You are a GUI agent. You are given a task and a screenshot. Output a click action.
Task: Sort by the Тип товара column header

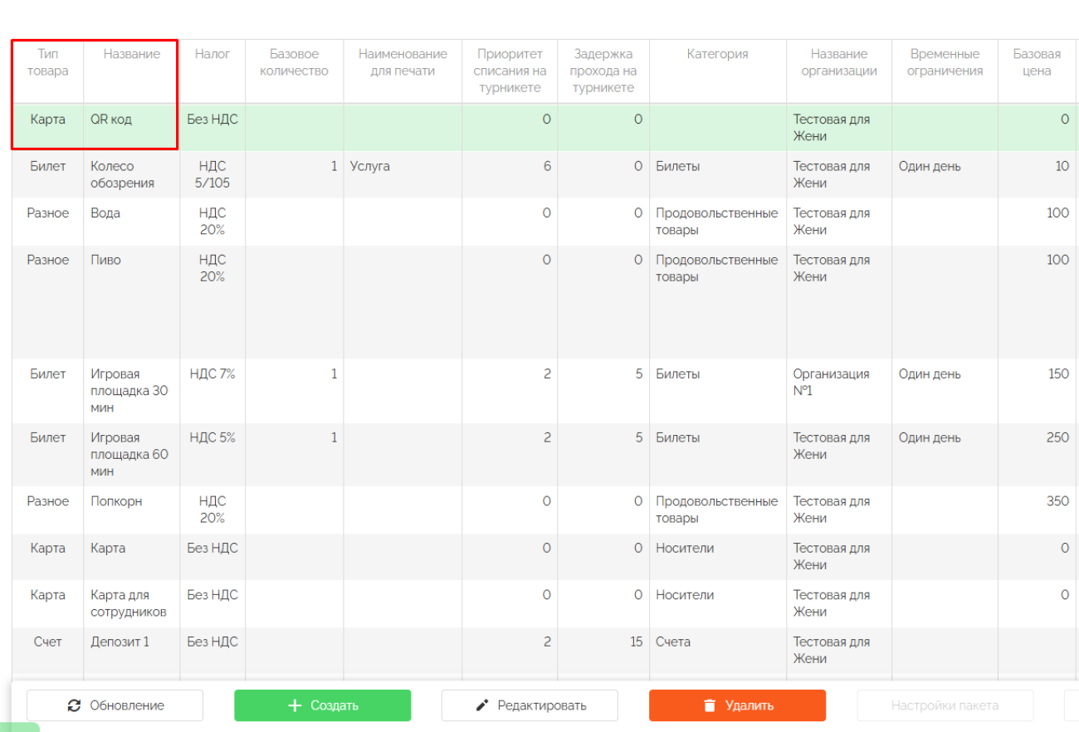47,62
